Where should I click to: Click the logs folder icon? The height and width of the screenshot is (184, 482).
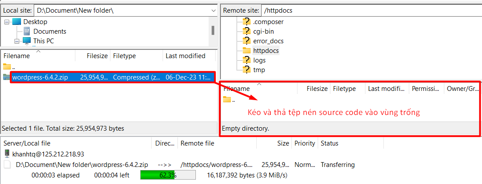[x=246, y=60]
